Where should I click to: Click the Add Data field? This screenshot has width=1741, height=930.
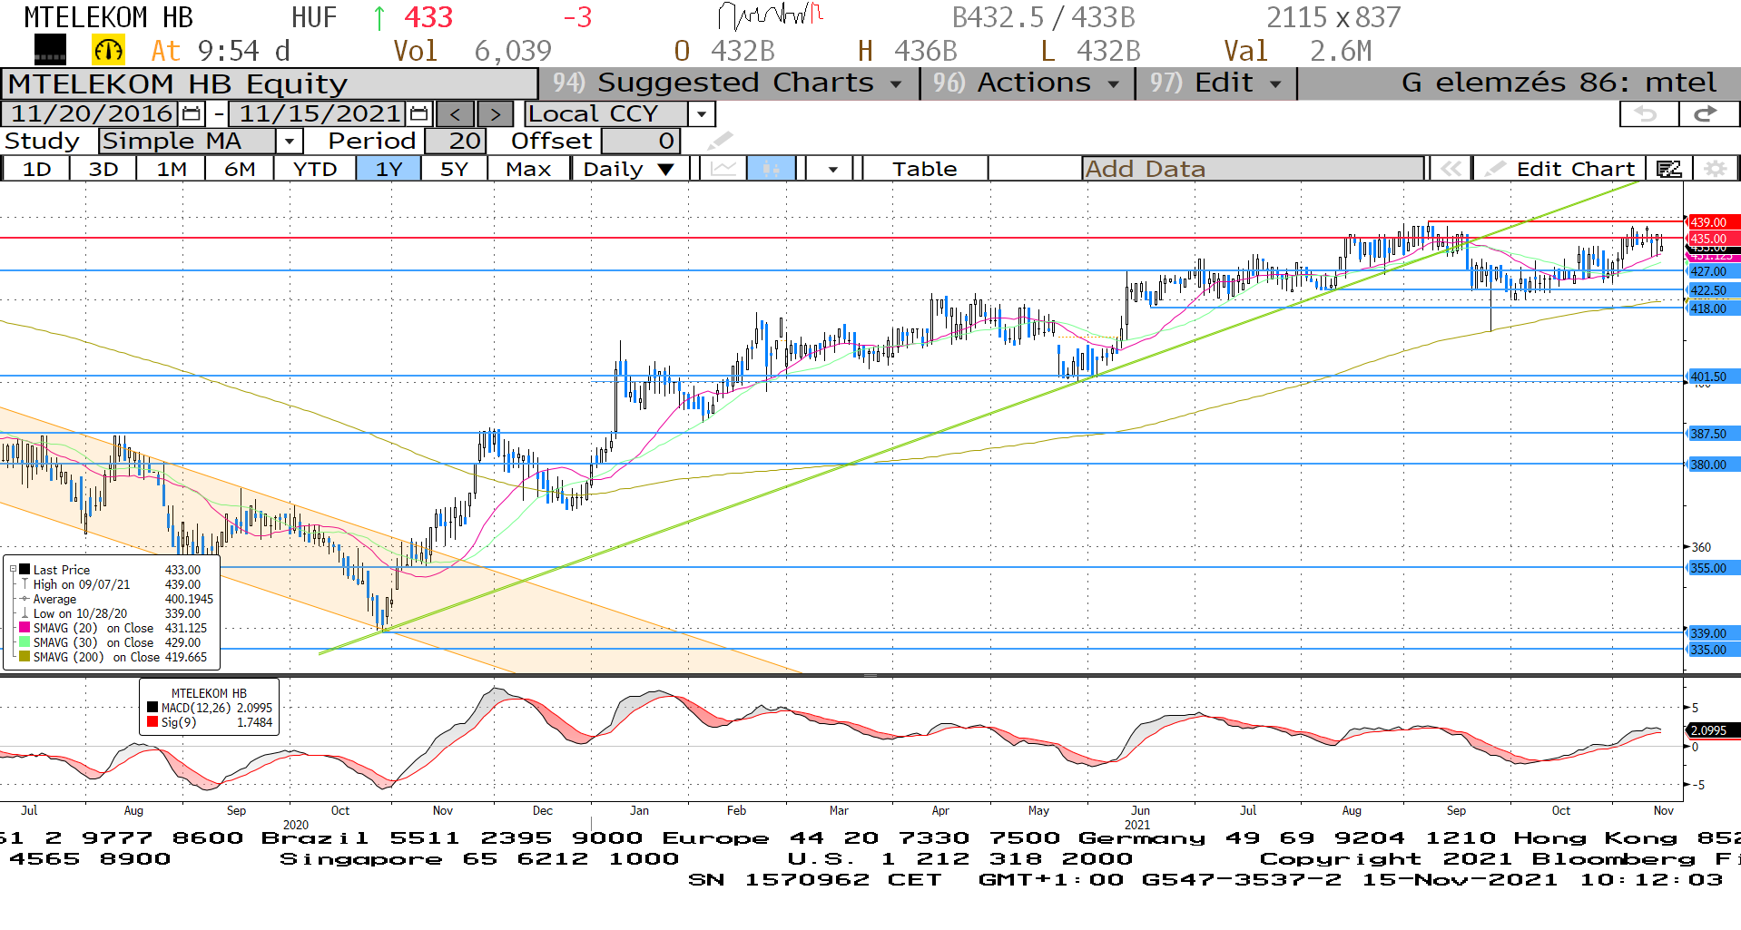pyautogui.click(x=1253, y=169)
